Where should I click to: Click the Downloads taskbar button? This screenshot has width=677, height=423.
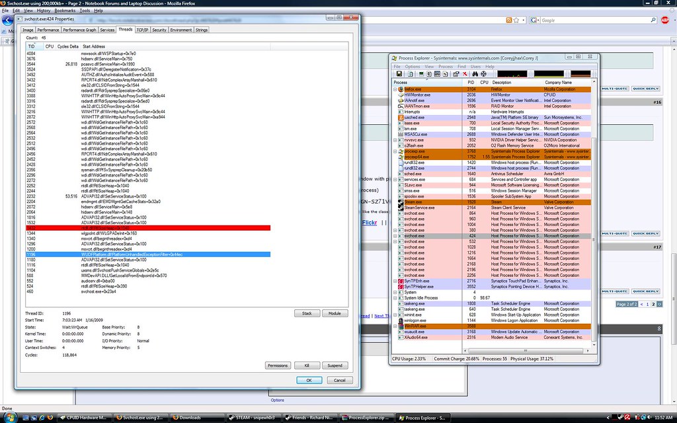tap(196, 418)
